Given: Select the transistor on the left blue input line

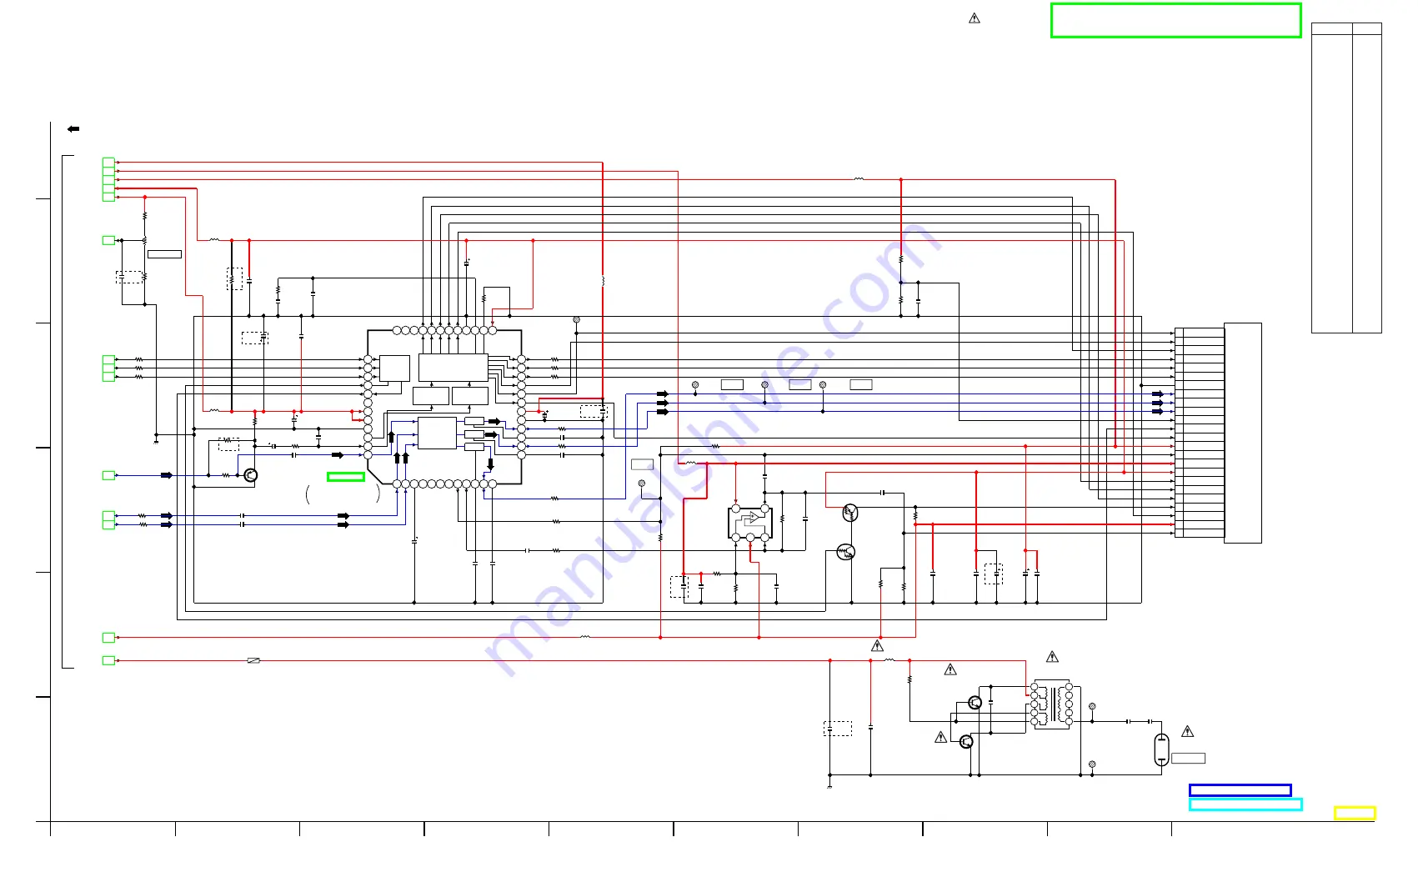Looking at the screenshot, I should click(250, 475).
